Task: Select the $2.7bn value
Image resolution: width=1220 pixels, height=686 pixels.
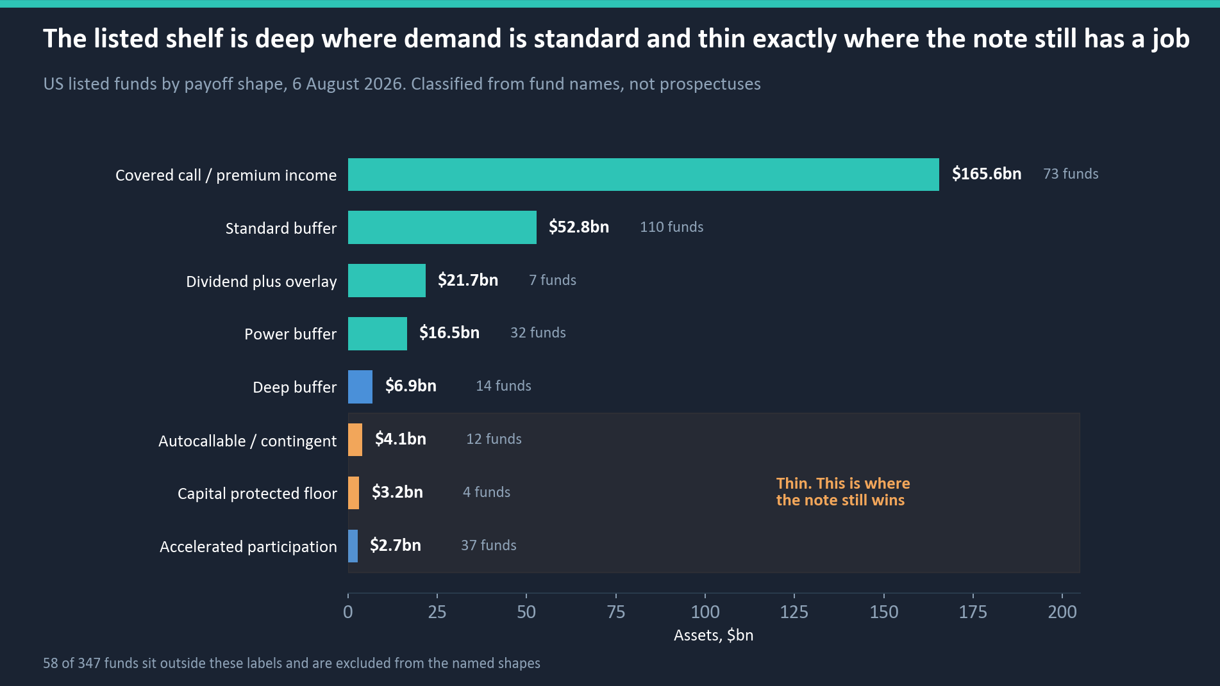Action: tap(396, 545)
